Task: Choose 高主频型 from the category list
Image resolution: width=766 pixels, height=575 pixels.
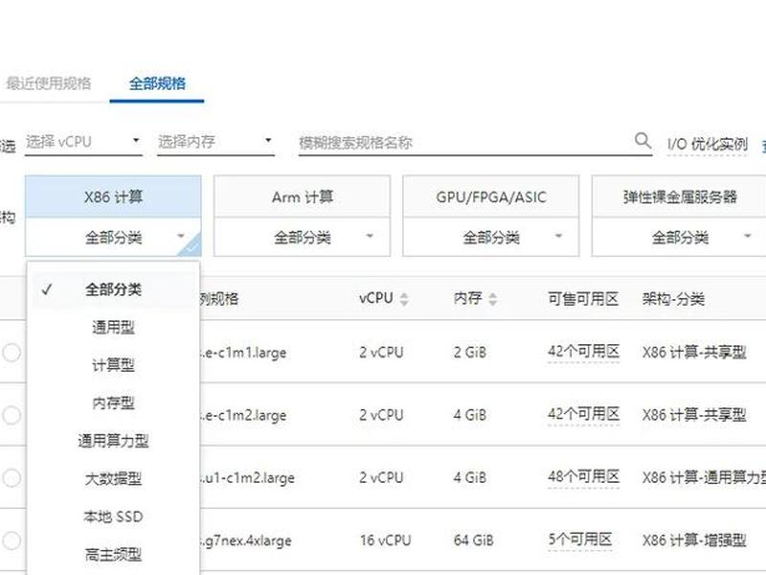Action: pyautogui.click(x=113, y=555)
